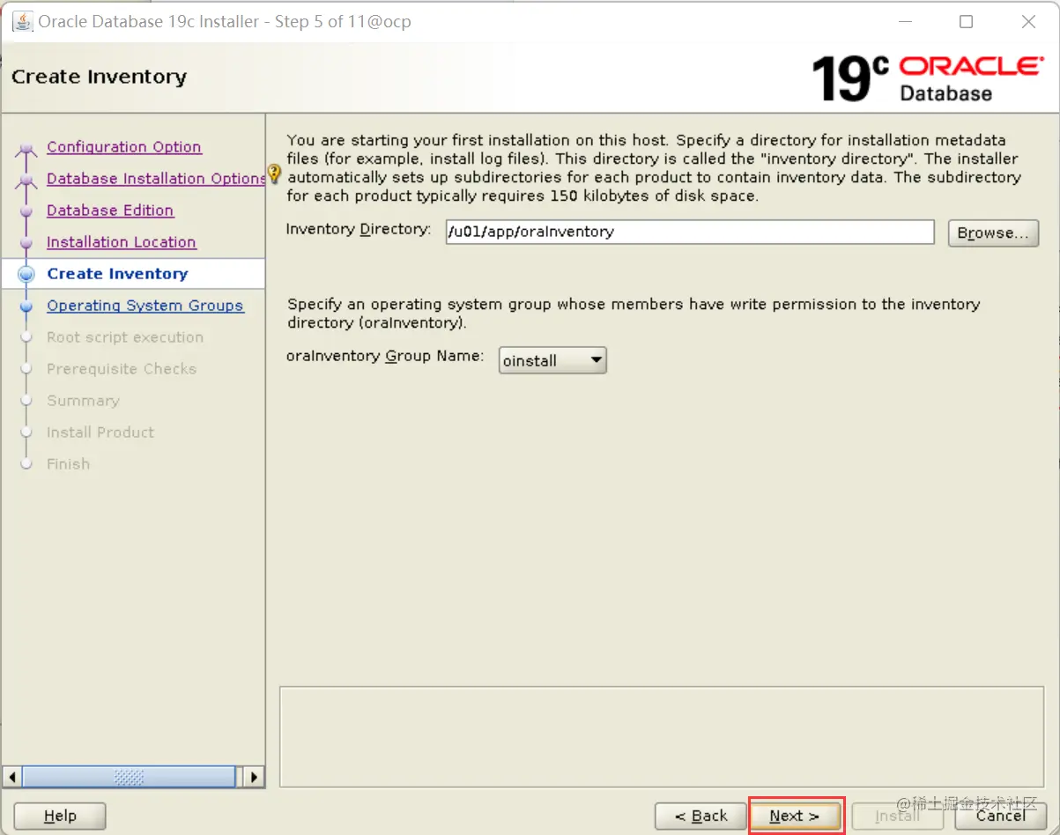Jump to the Operating System Groups step

click(x=145, y=306)
